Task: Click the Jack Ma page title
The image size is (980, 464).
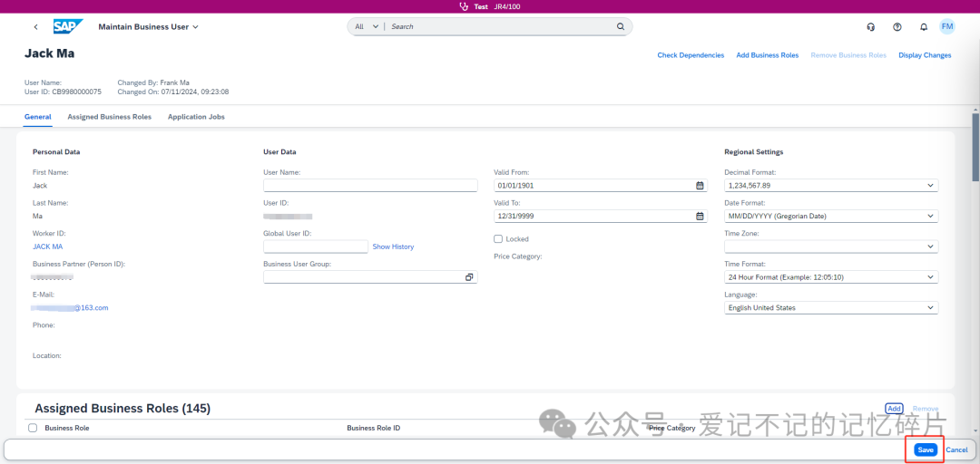Action: [x=49, y=53]
